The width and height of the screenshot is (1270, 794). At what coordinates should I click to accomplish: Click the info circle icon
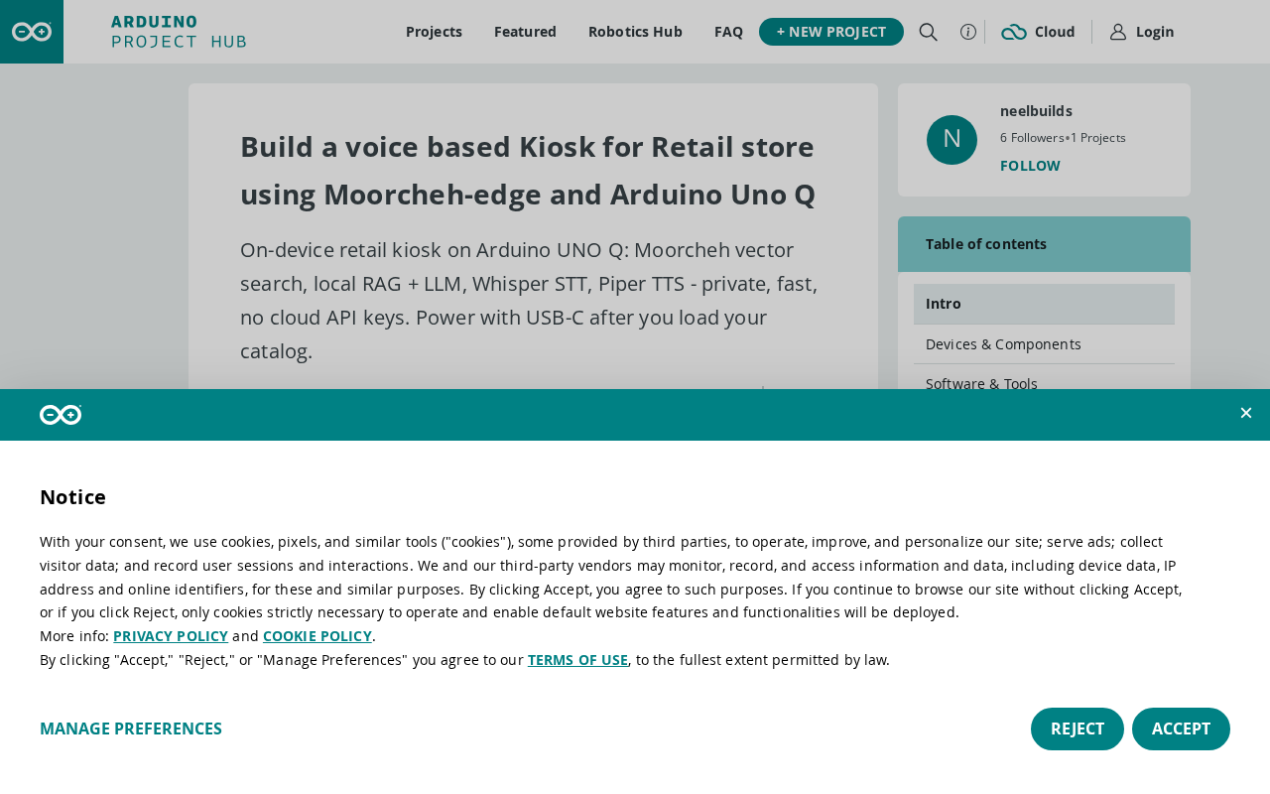(968, 32)
